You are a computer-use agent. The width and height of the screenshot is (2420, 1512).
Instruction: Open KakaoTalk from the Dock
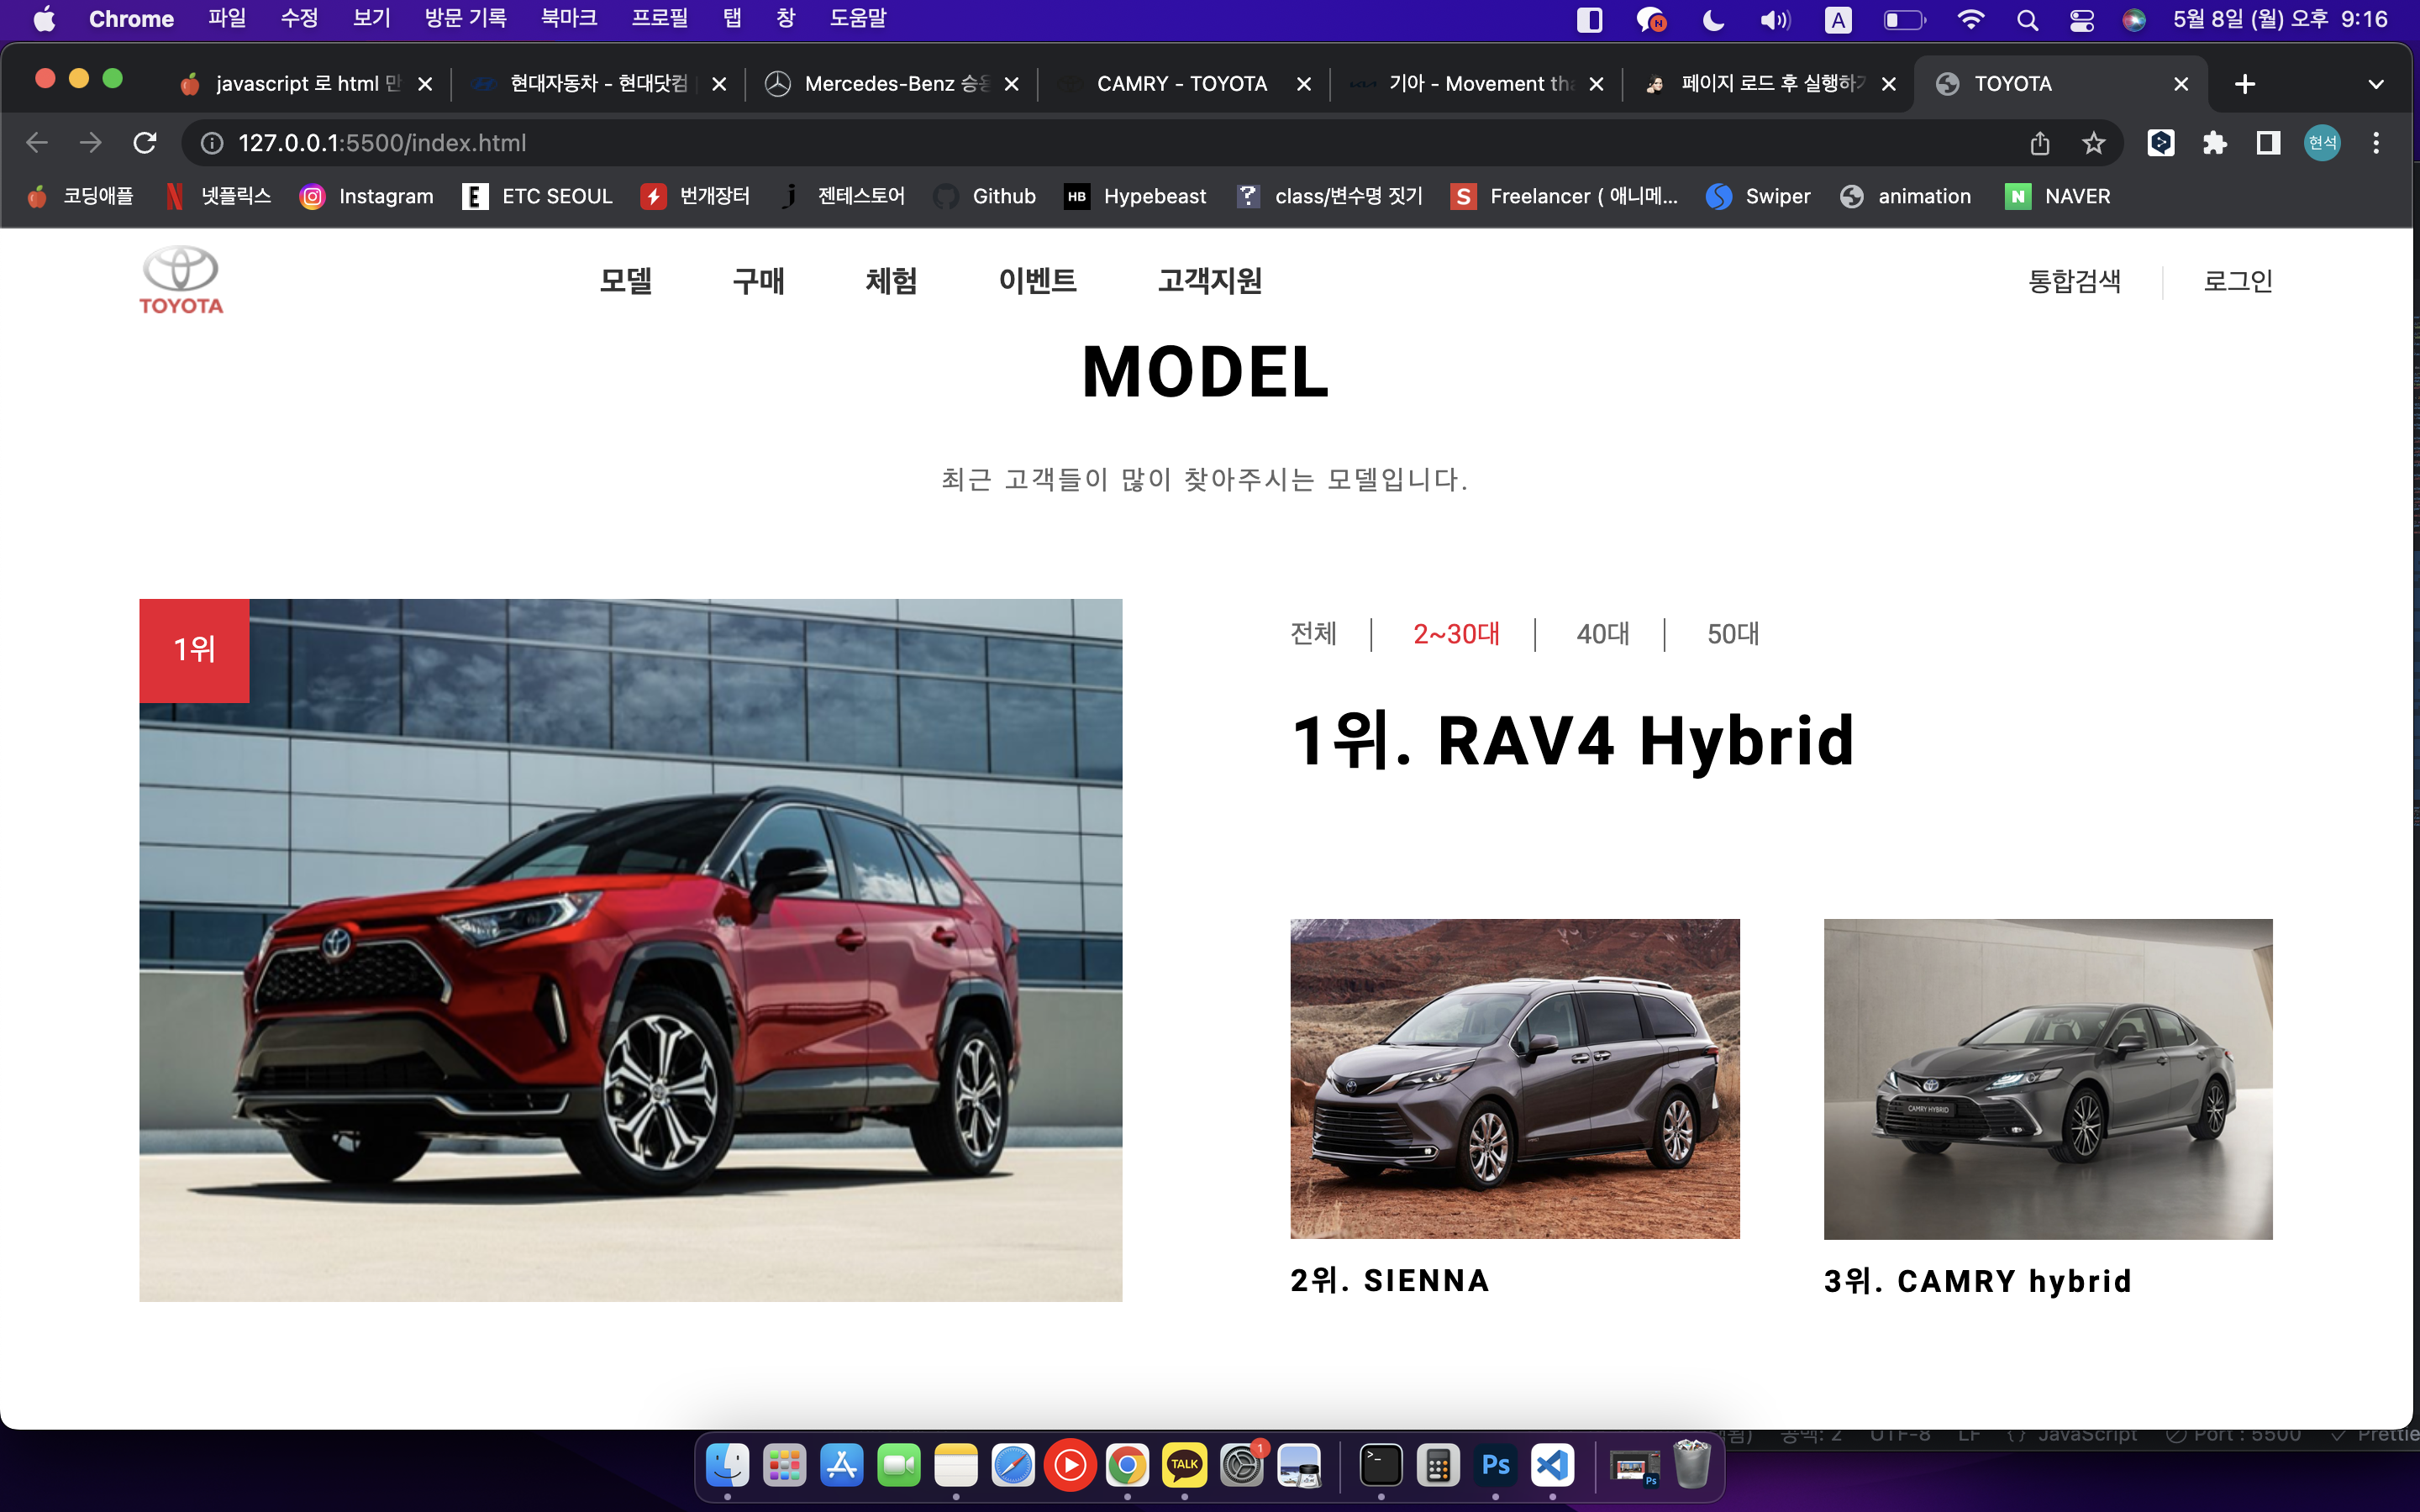1184,1466
